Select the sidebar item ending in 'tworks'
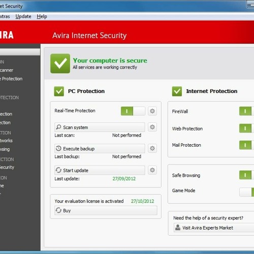The width and height of the screenshot is (254, 254). point(6,141)
